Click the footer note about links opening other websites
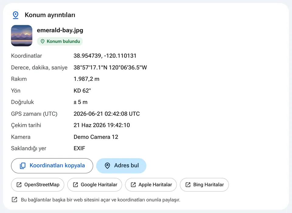This screenshot has width=292, height=213. click(x=101, y=200)
